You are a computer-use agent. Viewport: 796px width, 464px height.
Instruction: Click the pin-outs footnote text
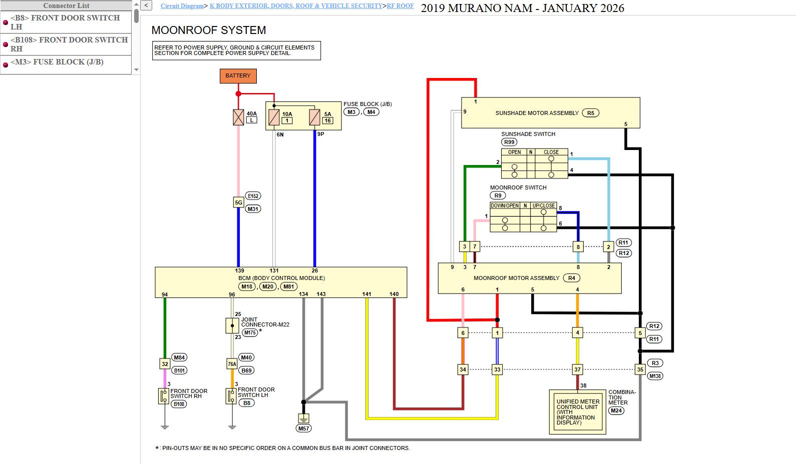click(x=283, y=448)
